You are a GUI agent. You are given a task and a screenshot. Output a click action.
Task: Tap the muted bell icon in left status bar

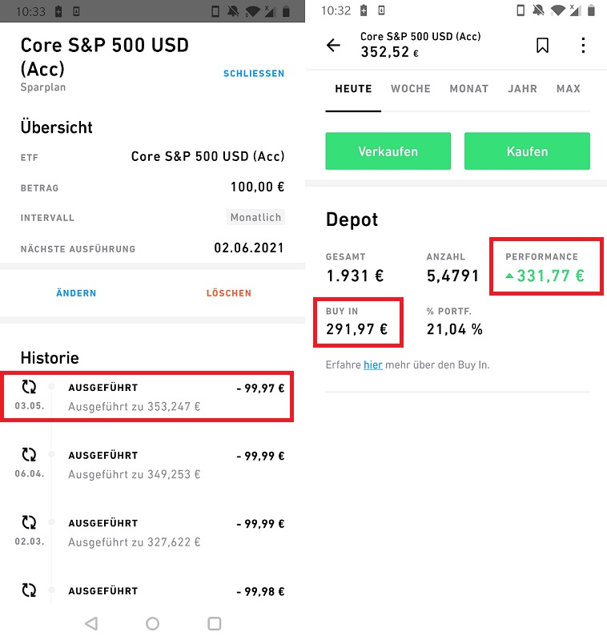pos(233,11)
